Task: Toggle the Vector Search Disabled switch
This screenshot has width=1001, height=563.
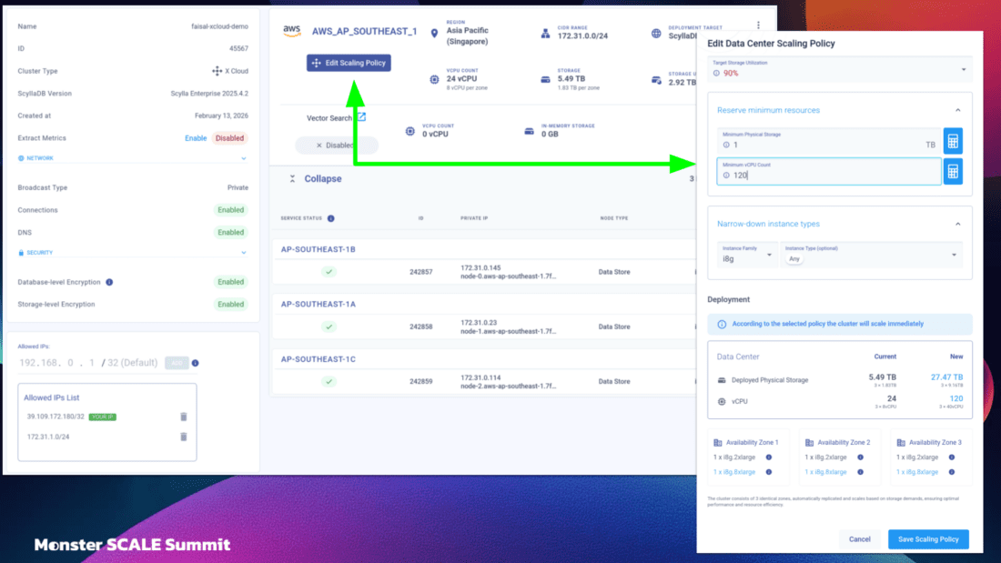Action: coord(336,146)
